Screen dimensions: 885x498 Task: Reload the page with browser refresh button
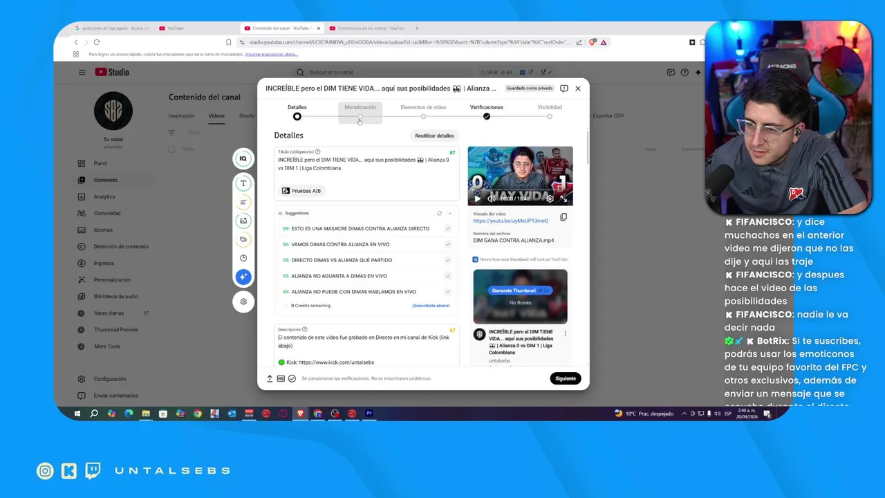click(x=97, y=42)
